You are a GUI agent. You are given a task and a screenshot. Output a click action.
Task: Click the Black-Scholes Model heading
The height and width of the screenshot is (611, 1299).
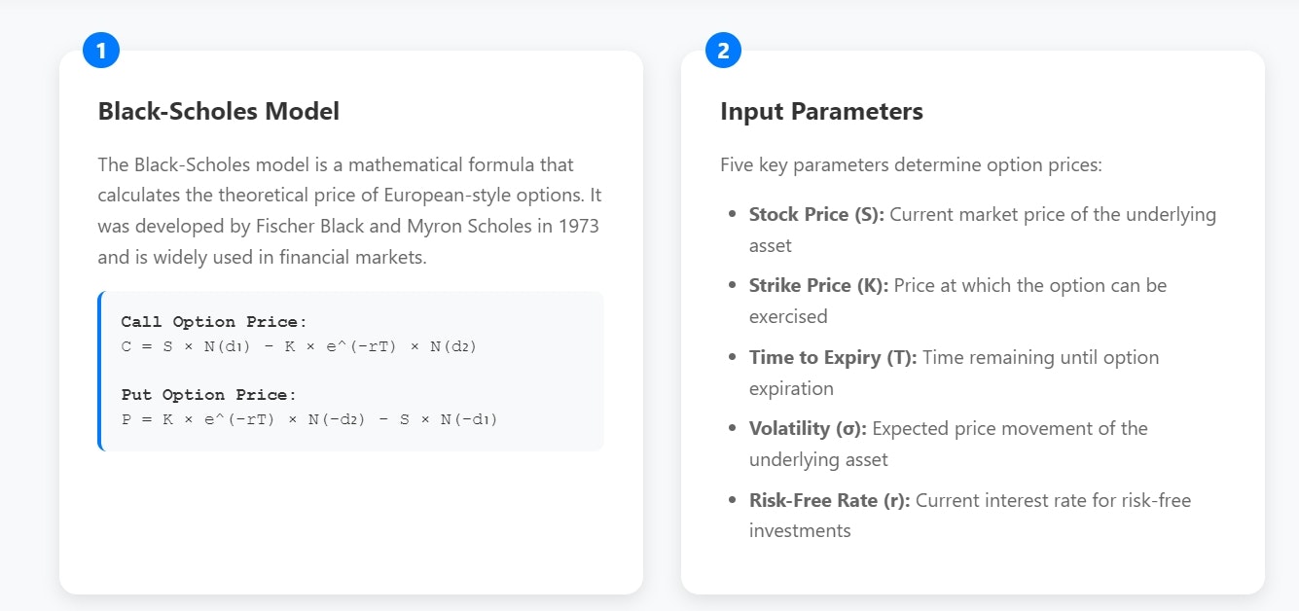click(218, 111)
